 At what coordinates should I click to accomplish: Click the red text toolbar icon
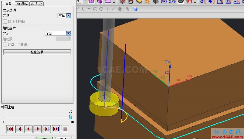pos(189,2)
